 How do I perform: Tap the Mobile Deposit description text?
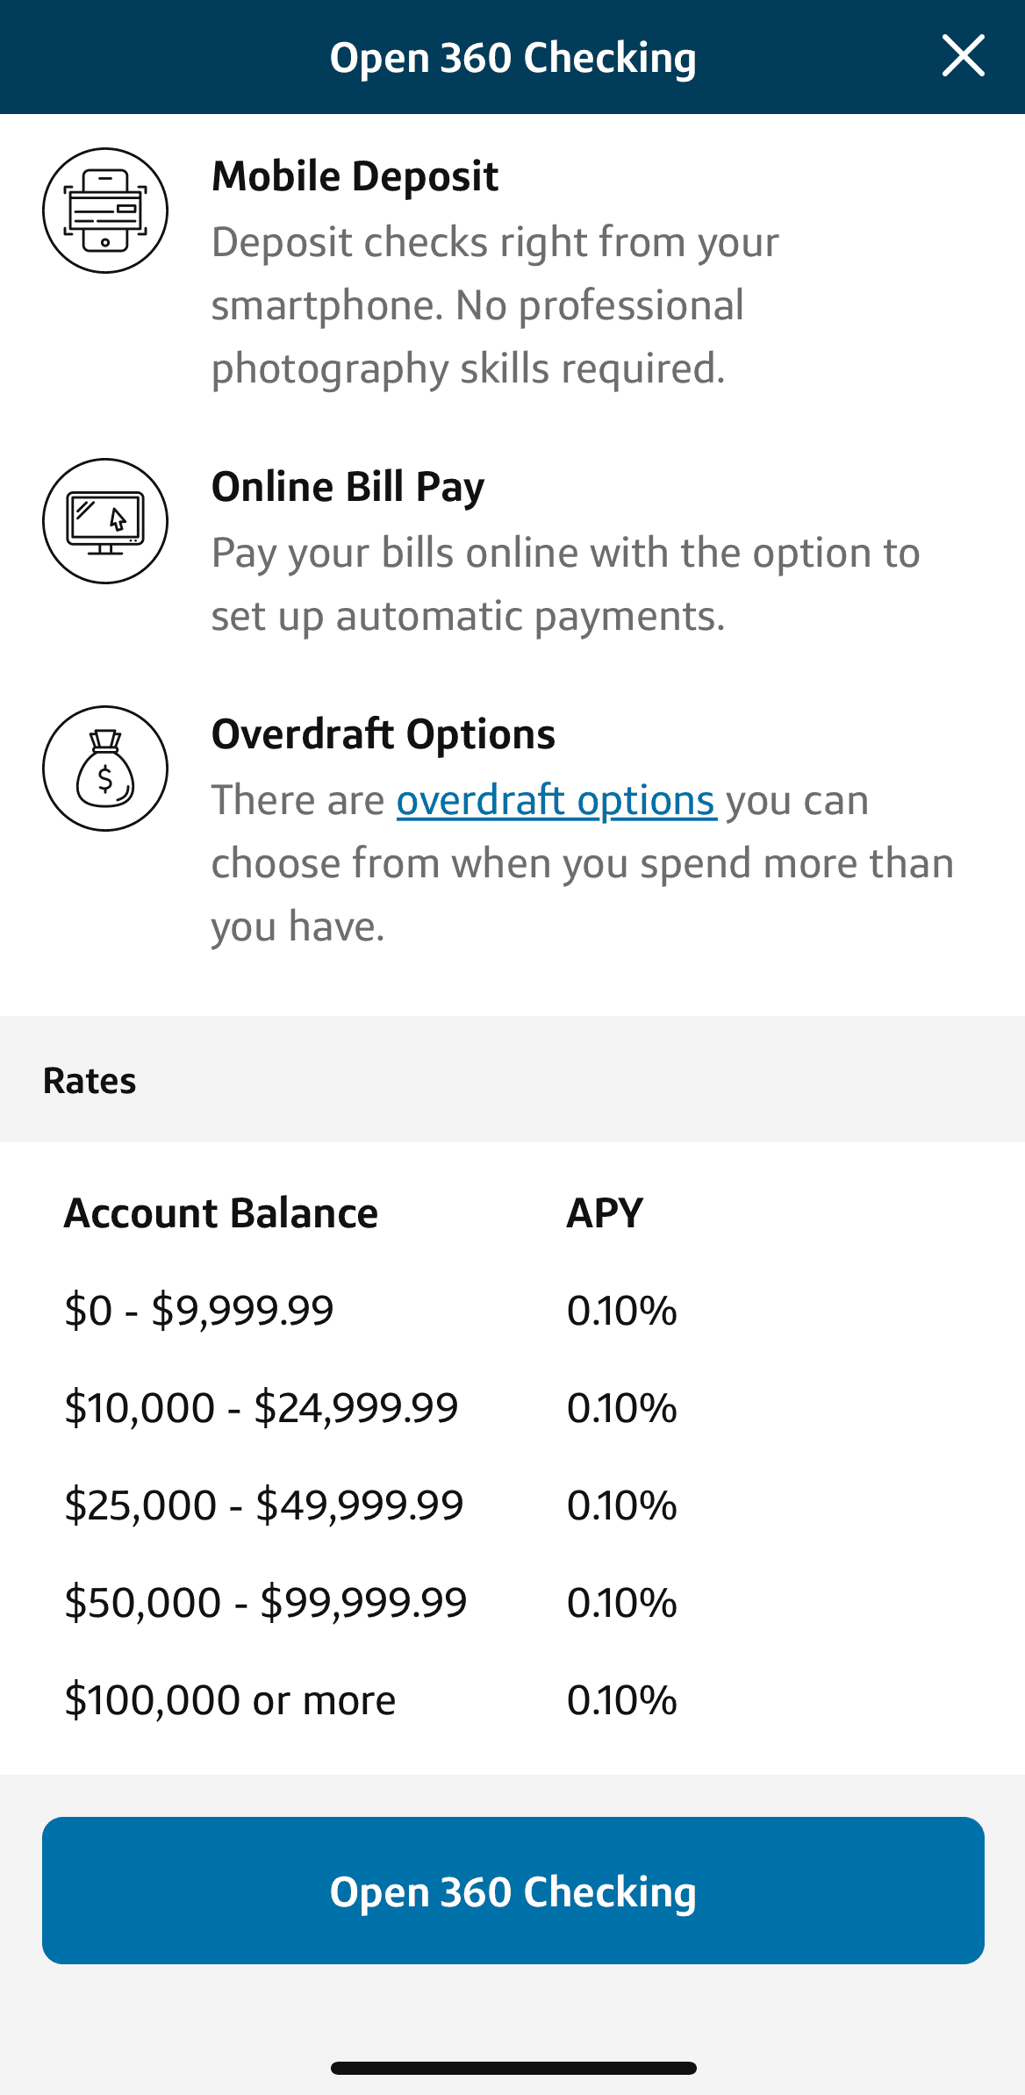coord(495,305)
